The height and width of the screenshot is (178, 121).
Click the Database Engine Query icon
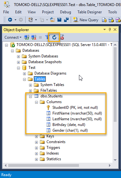[x=104, y=20]
